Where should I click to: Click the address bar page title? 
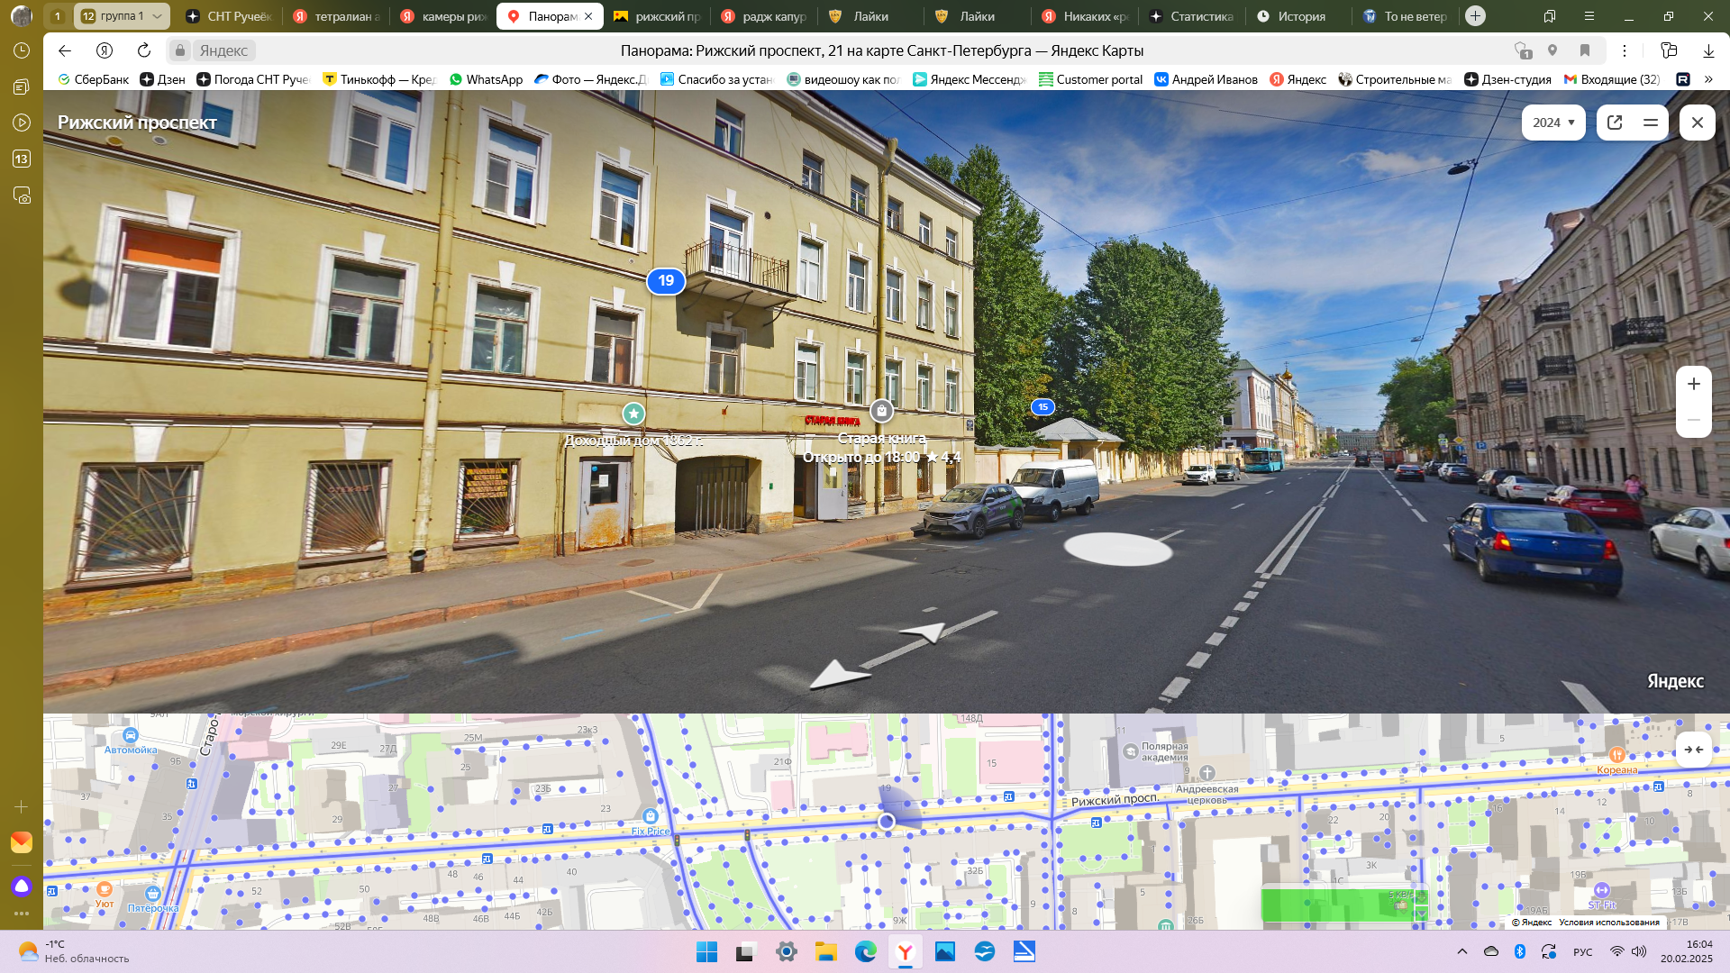click(x=881, y=50)
